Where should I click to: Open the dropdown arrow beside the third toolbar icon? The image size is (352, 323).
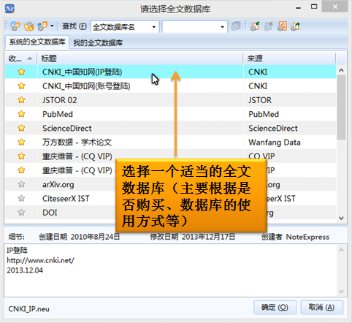52,26
